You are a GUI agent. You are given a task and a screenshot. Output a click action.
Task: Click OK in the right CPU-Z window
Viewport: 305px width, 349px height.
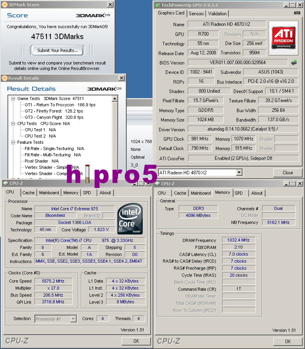(288, 341)
